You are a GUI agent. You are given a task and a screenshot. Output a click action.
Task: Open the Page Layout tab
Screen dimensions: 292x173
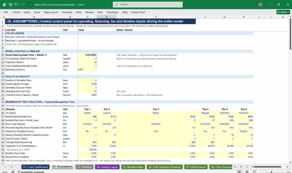pos(51,12)
